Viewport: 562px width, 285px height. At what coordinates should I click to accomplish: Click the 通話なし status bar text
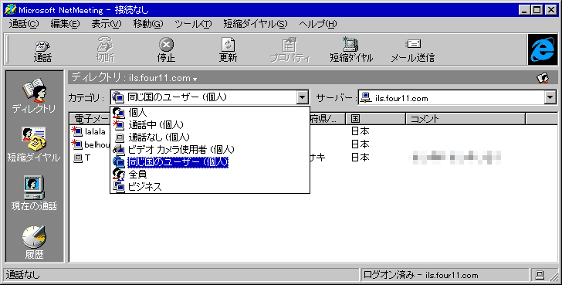click(23, 275)
